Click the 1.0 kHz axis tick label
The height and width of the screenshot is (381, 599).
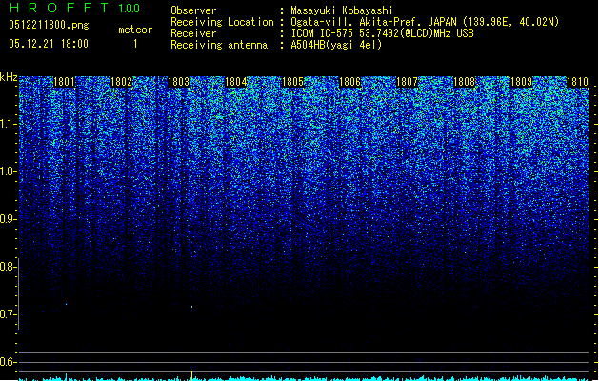point(8,171)
